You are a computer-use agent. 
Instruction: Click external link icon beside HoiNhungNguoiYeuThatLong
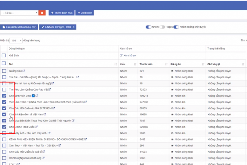click(43, 158)
